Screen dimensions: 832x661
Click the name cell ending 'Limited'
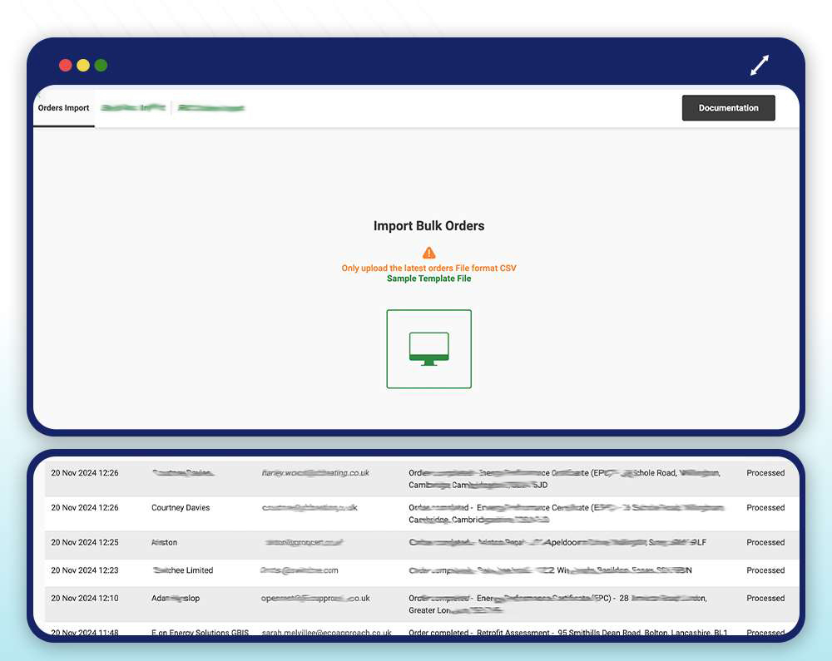[x=182, y=570]
